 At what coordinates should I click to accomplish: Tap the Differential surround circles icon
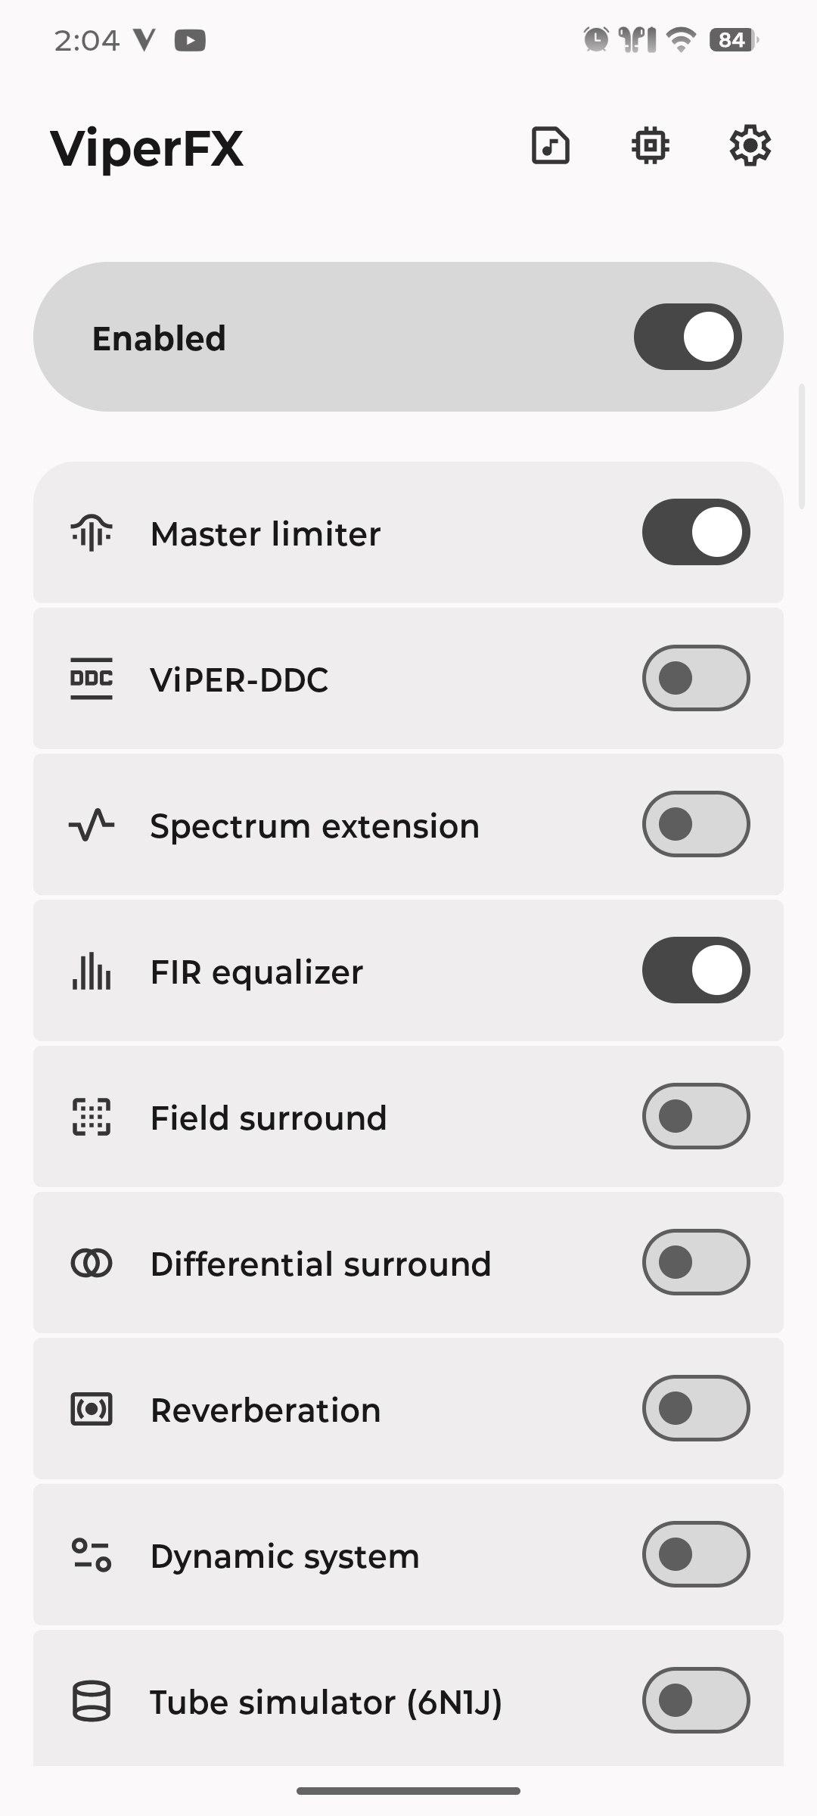(92, 1263)
